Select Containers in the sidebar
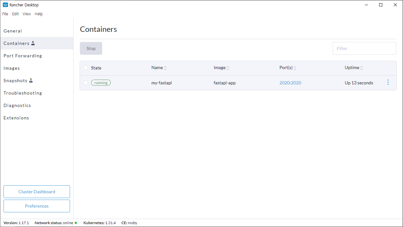Image resolution: width=403 pixels, height=227 pixels. click(x=37, y=43)
